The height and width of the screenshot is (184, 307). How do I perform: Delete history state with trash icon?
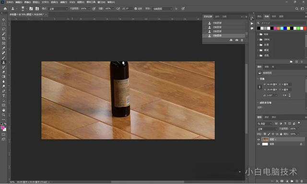point(242,40)
